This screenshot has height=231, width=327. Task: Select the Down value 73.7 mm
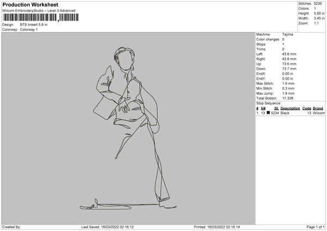[289, 69]
